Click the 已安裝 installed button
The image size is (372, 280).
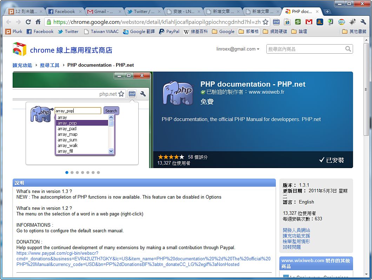pyautogui.click(x=332, y=160)
